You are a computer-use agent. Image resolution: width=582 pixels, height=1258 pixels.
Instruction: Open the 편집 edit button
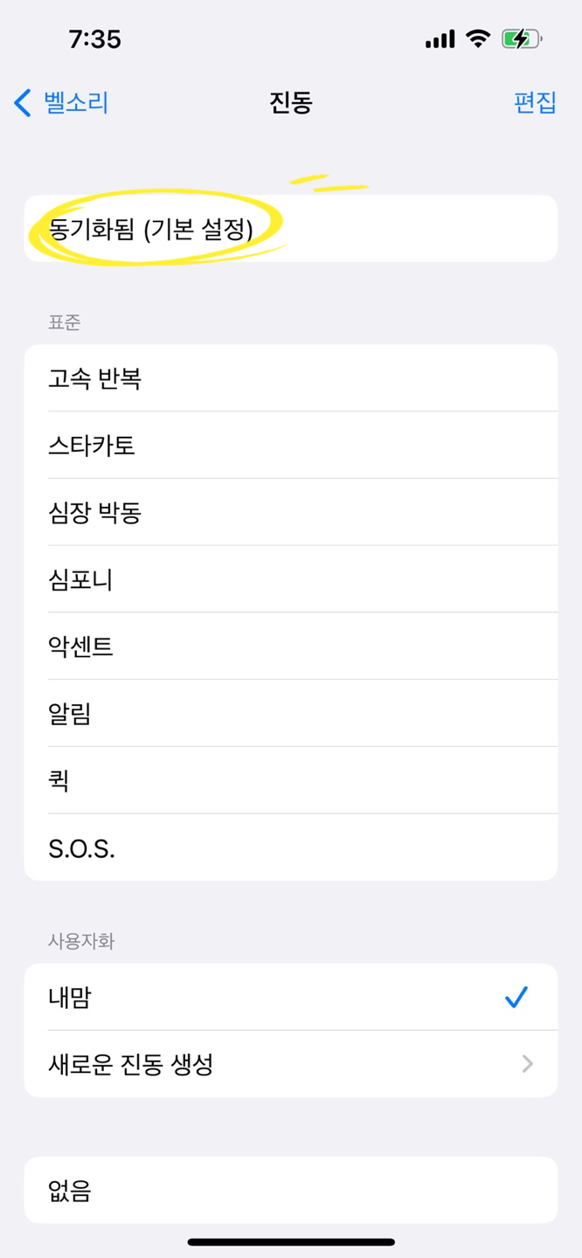(535, 103)
